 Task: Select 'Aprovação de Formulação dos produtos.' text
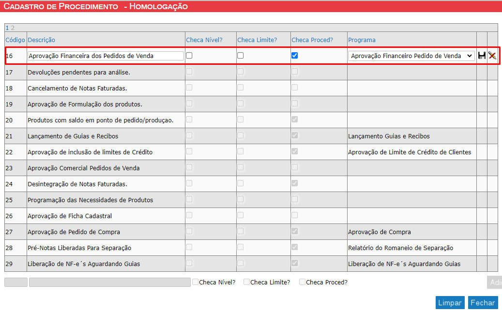(85, 104)
